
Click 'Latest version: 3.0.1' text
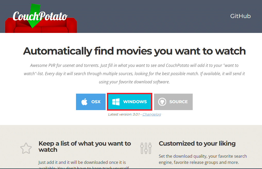(x=124, y=114)
